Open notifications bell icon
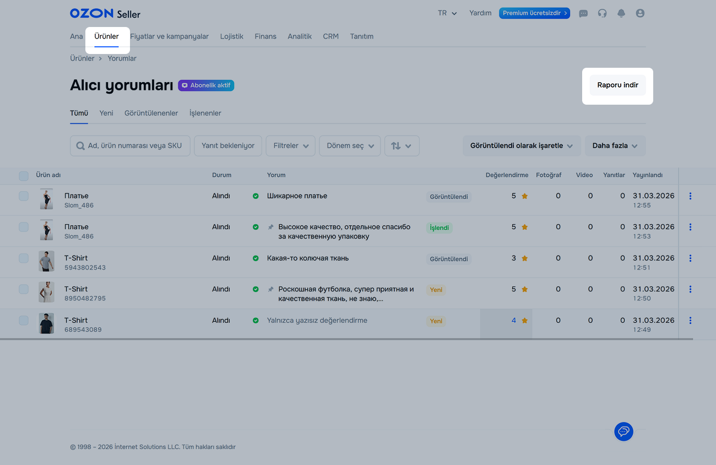This screenshot has height=465, width=716. tap(621, 13)
